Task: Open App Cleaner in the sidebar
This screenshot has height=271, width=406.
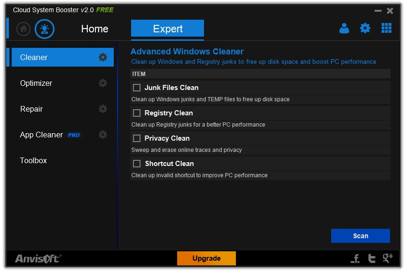Action: point(41,135)
